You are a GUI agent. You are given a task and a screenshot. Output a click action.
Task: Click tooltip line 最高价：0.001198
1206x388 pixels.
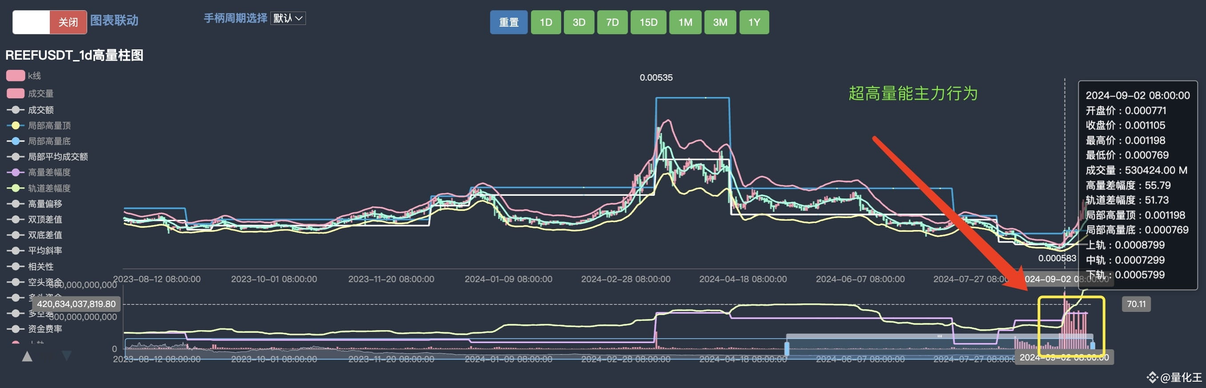tap(1126, 140)
